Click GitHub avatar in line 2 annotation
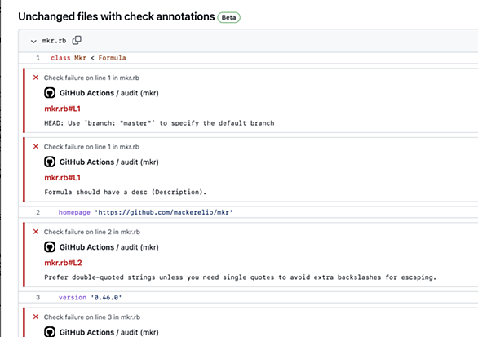The width and height of the screenshot is (478, 337). [50, 246]
